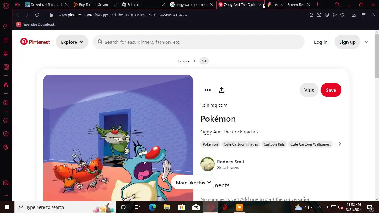Image resolution: width=379 pixels, height=213 pixels.
Task: Take a snapshot with the camera icon
Action: click(319, 15)
